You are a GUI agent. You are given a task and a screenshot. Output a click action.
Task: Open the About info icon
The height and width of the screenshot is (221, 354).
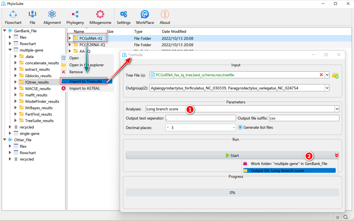(165, 14)
